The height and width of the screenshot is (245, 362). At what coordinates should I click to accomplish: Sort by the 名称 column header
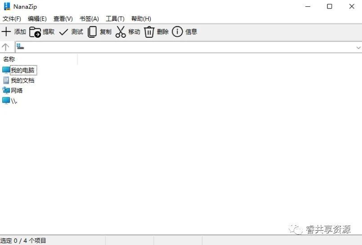[9, 59]
